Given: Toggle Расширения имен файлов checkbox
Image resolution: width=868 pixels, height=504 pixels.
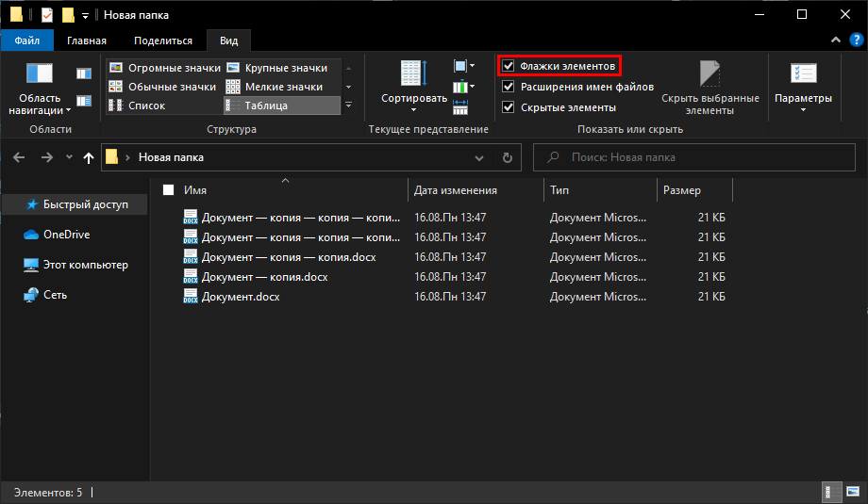Looking at the screenshot, I should 509,87.
